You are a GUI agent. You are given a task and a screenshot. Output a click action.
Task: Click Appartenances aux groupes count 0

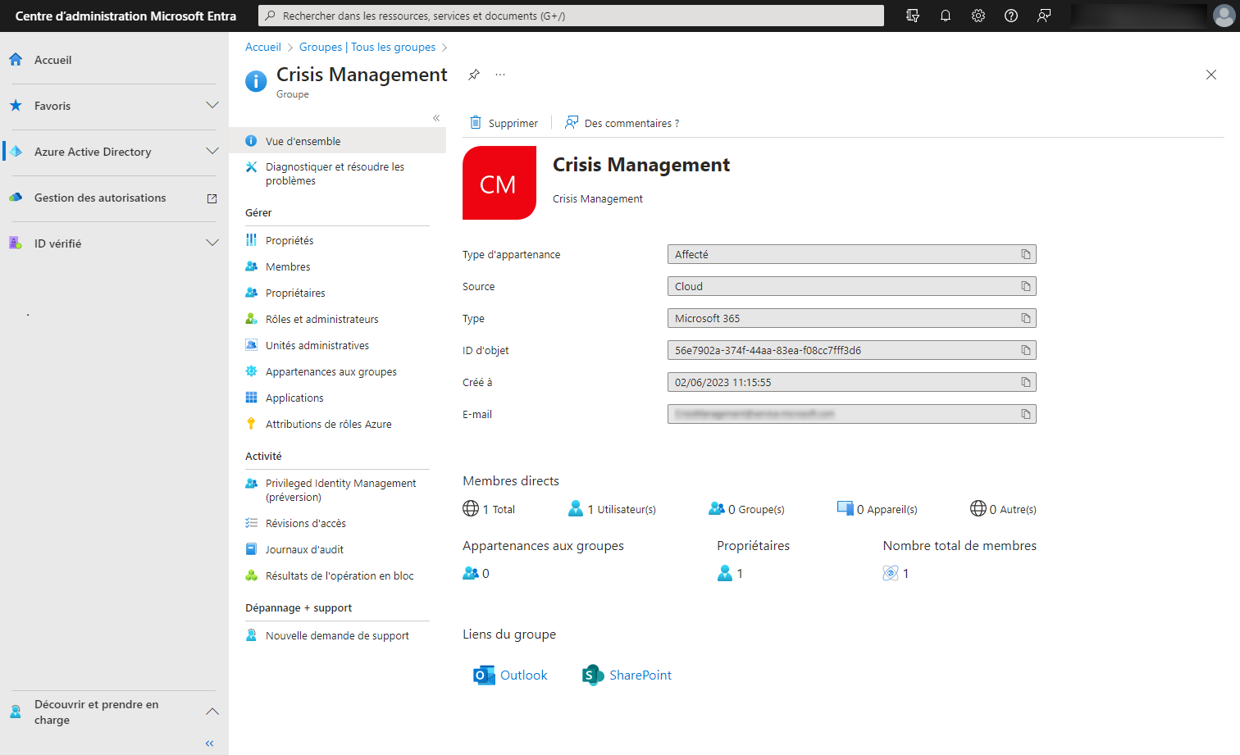476,573
